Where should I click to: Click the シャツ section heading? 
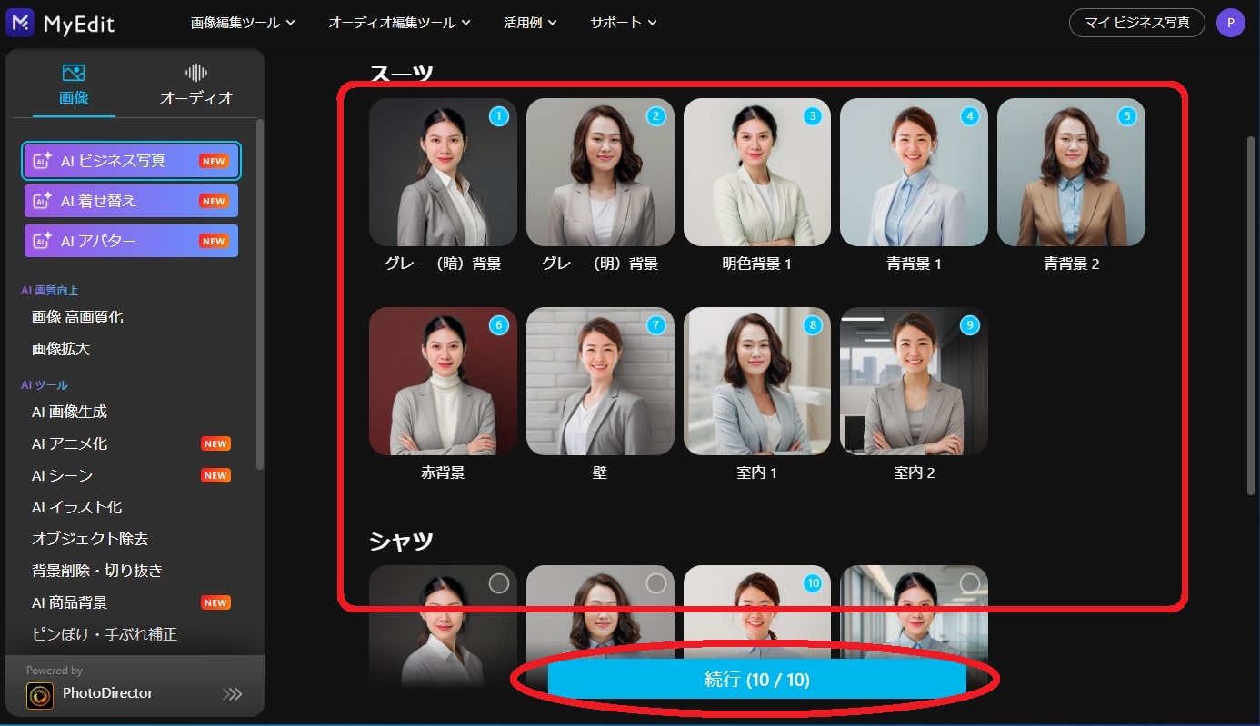[x=401, y=542]
